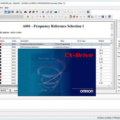Select the A003 index row

pos(14,50)
